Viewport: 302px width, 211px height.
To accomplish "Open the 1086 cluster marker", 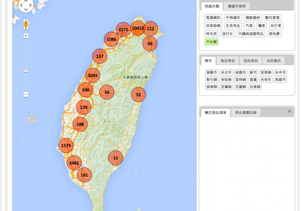I will [x=111, y=39].
